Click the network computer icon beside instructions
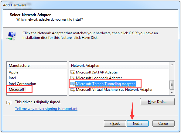This screenshot has height=133, width=181. (11, 36)
